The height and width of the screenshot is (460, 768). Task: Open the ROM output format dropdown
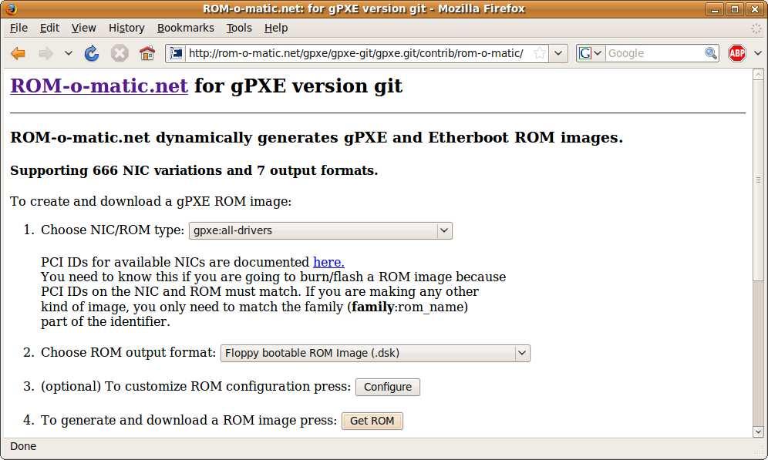tap(376, 353)
